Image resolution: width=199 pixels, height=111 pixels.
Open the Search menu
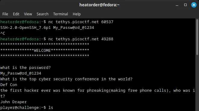pos(42,14)
